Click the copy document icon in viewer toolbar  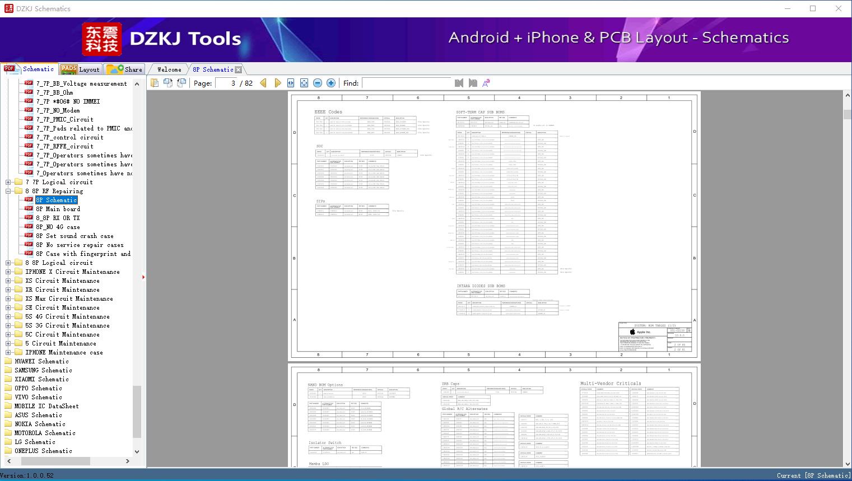pyautogui.click(x=155, y=83)
